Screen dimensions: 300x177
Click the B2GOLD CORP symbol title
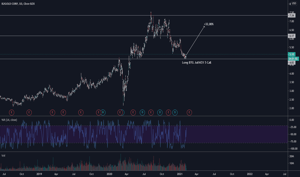10,4
